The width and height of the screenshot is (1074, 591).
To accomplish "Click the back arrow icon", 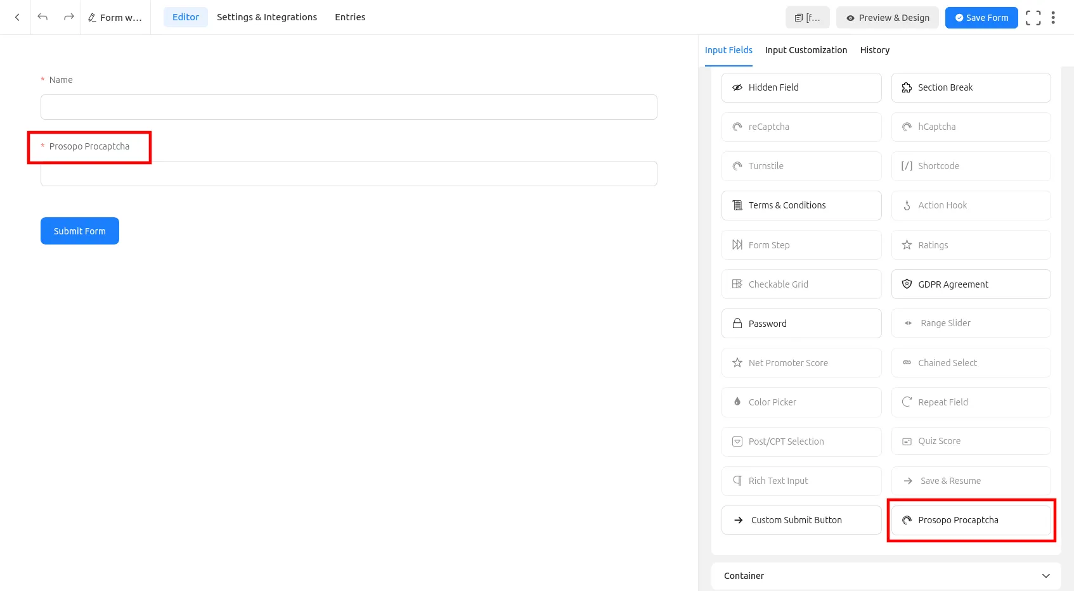I will pos(17,17).
